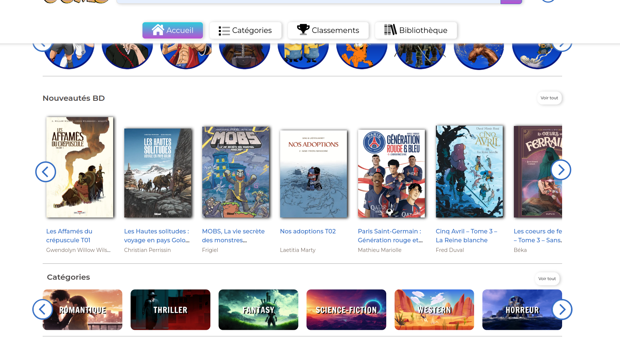Click Voir tout for Catégories
The height and width of the screenshot is (339, 620).
[547, 279]
